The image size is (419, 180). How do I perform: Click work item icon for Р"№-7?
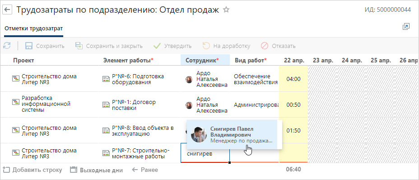(x=107, y=153)
